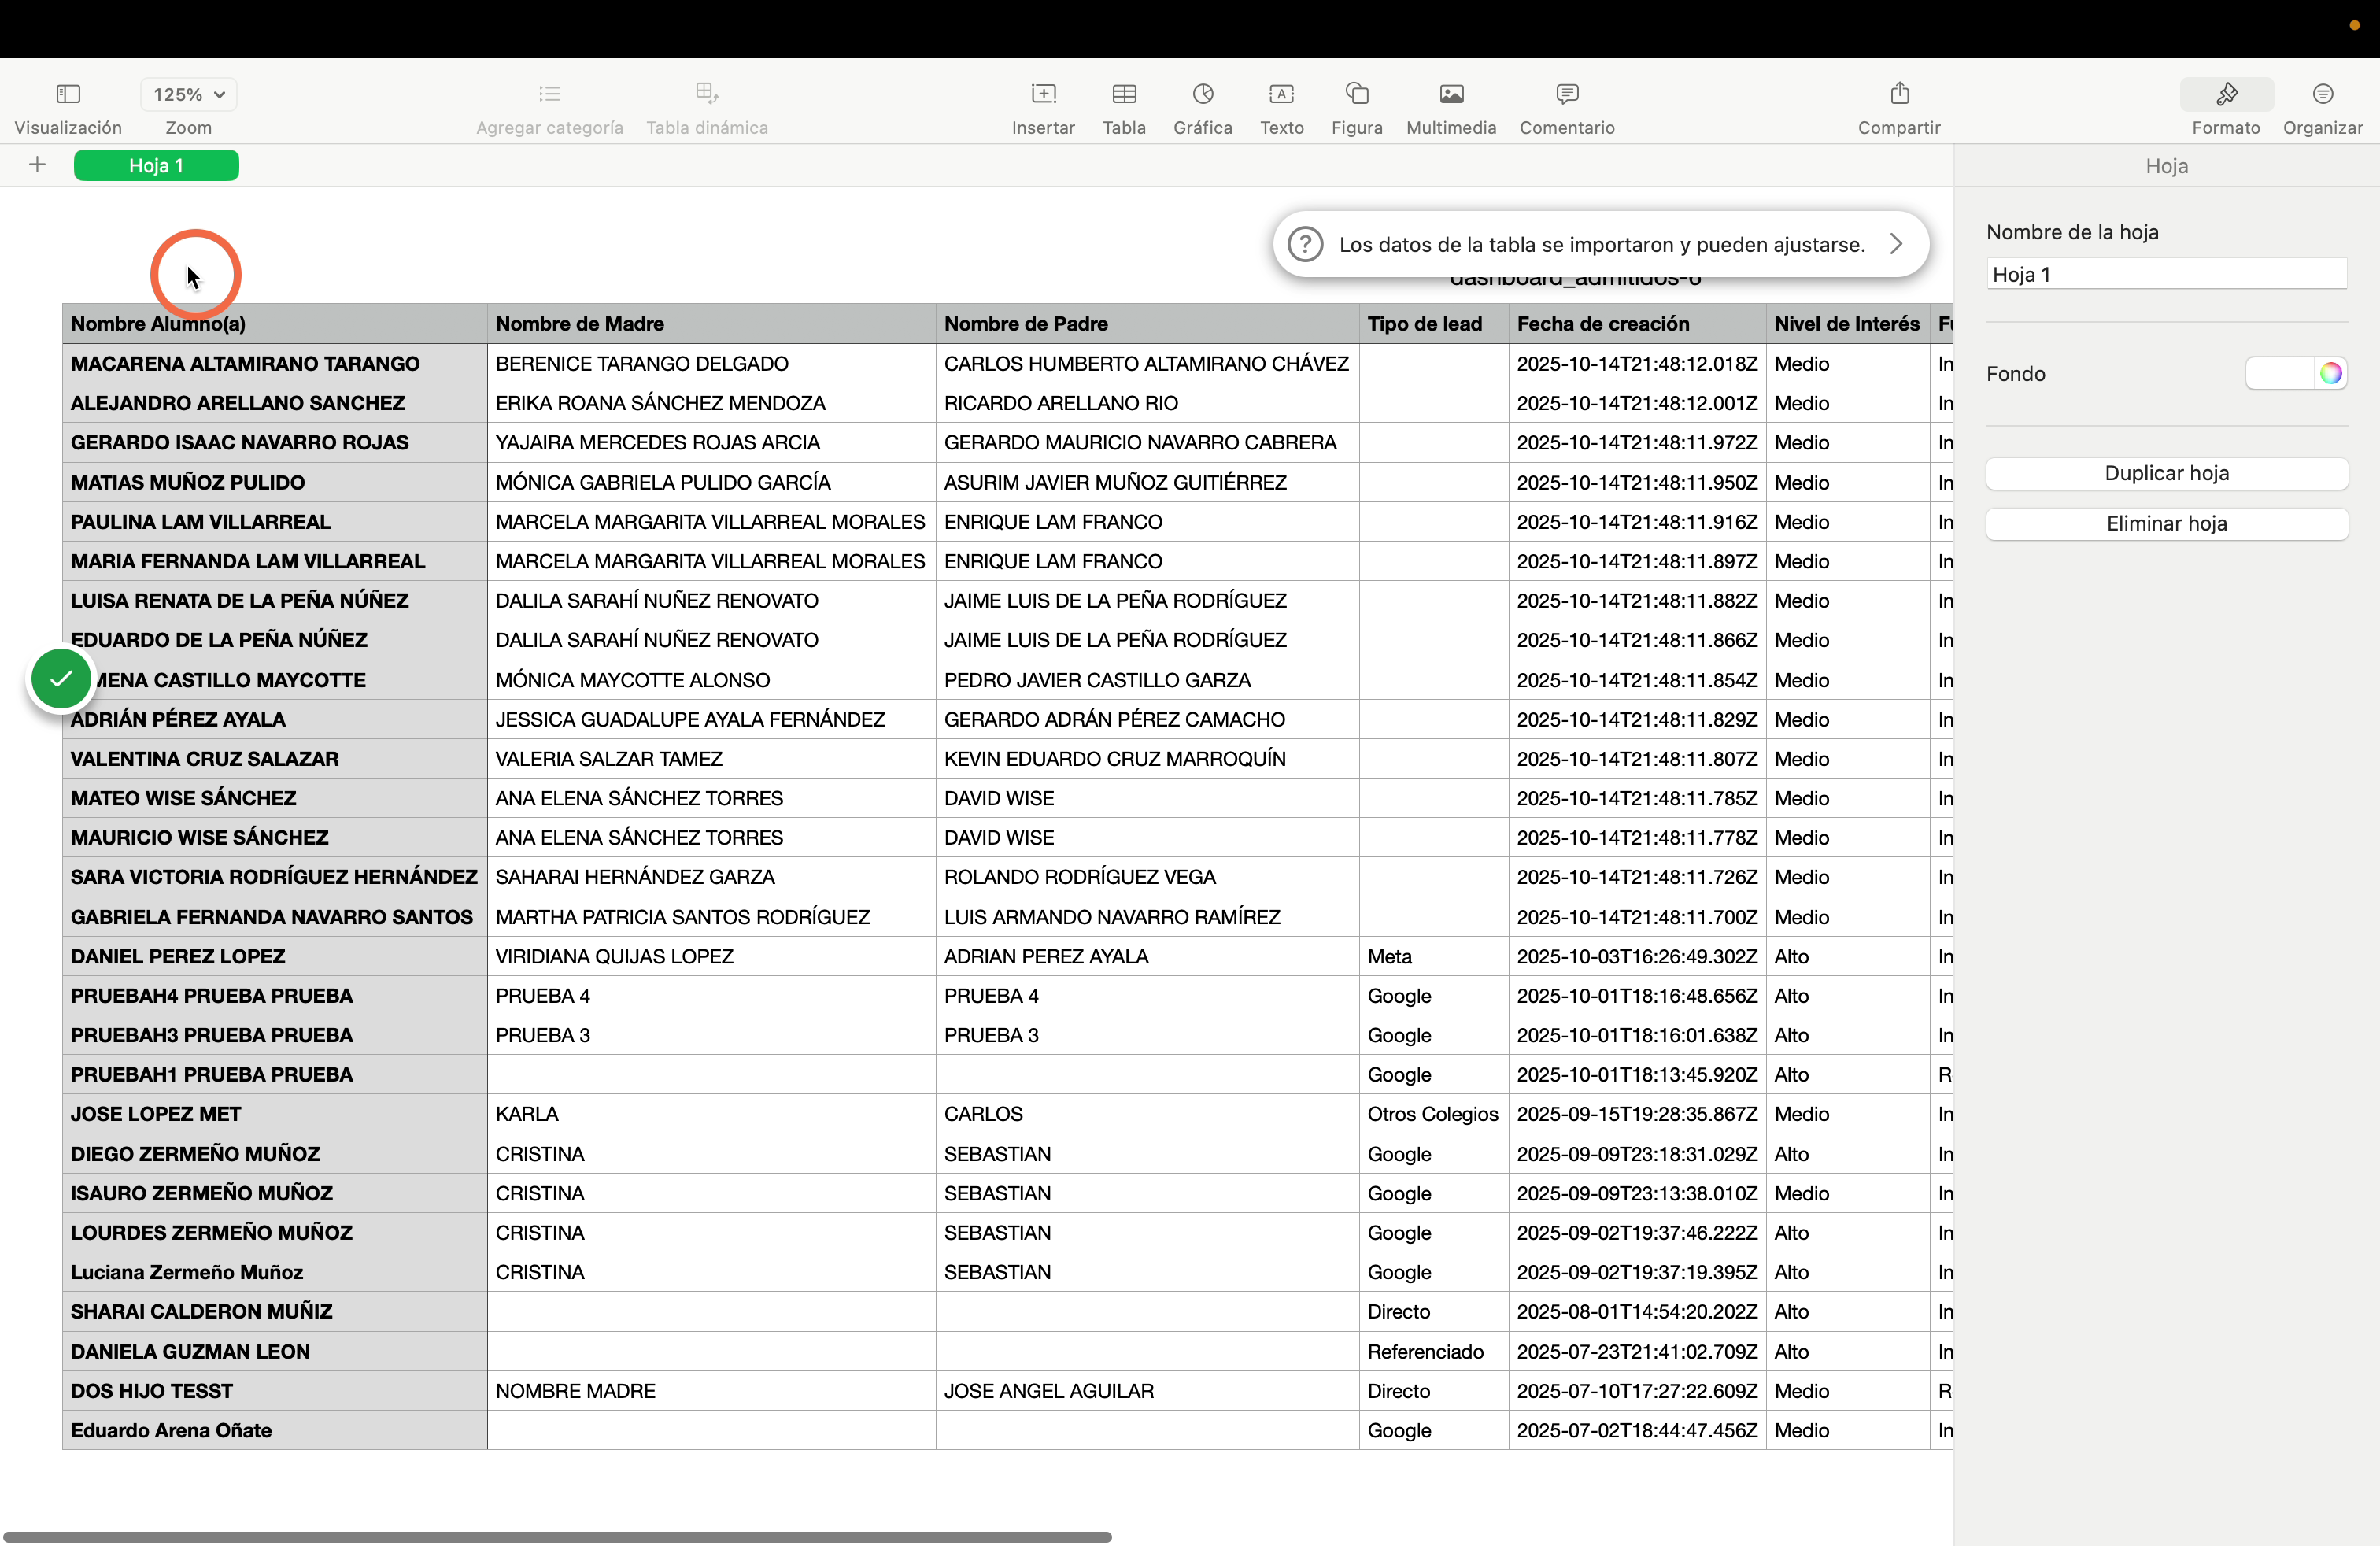Image resolution: width=2380 pixels, height=1546 pixels.
Task: Open the Fondo color swatch
Action: 2279,373
